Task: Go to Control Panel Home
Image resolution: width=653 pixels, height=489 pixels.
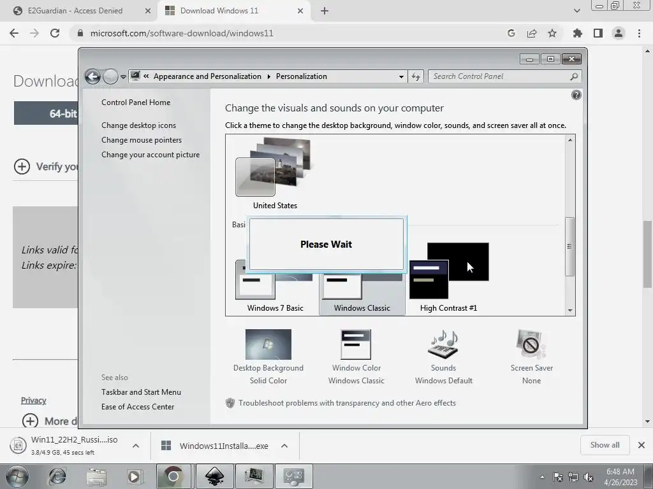Action: point(136,103)
